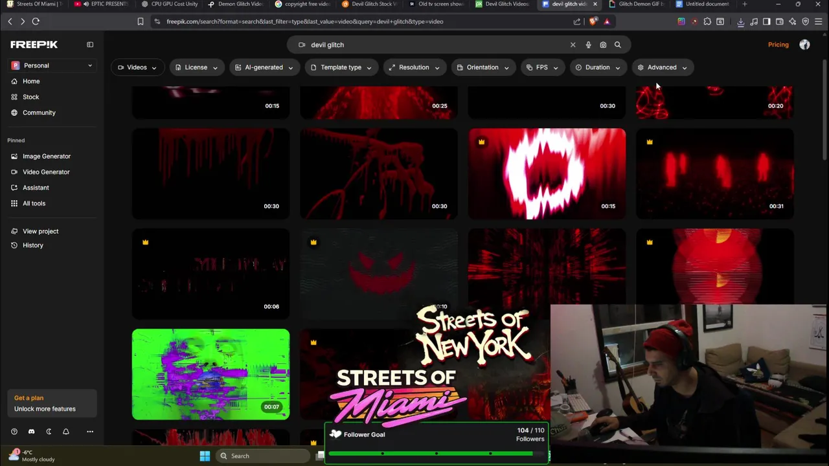The image size is (829, 466).
Task: Open the Resolution filter dropdown
Action: click(x=414, y=67)
